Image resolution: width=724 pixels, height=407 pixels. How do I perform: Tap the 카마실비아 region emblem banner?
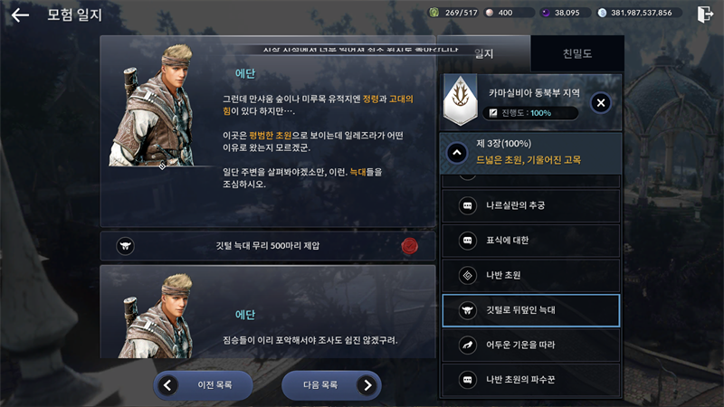(x=461, y=100)
